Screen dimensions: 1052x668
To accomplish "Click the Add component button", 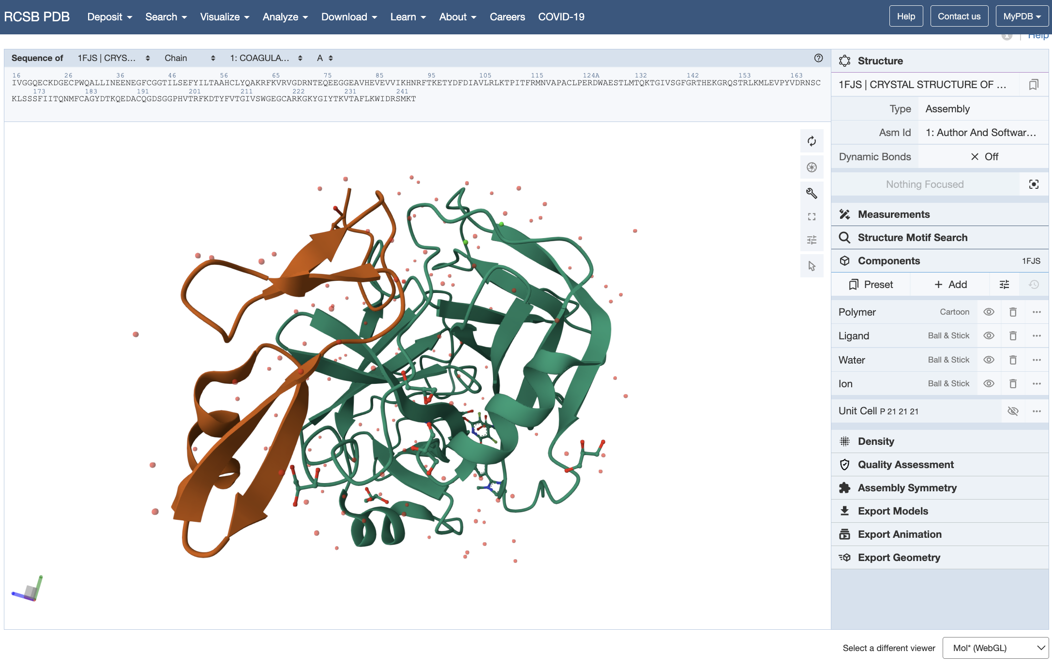I will pos(950,285).
